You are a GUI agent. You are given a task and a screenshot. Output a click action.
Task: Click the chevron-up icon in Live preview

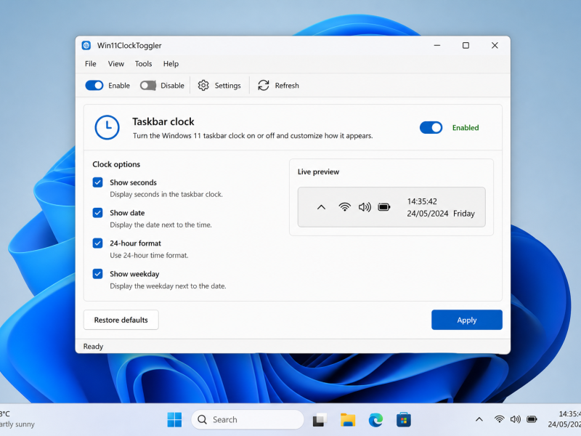pyautogui.click(x=321, y=207)
